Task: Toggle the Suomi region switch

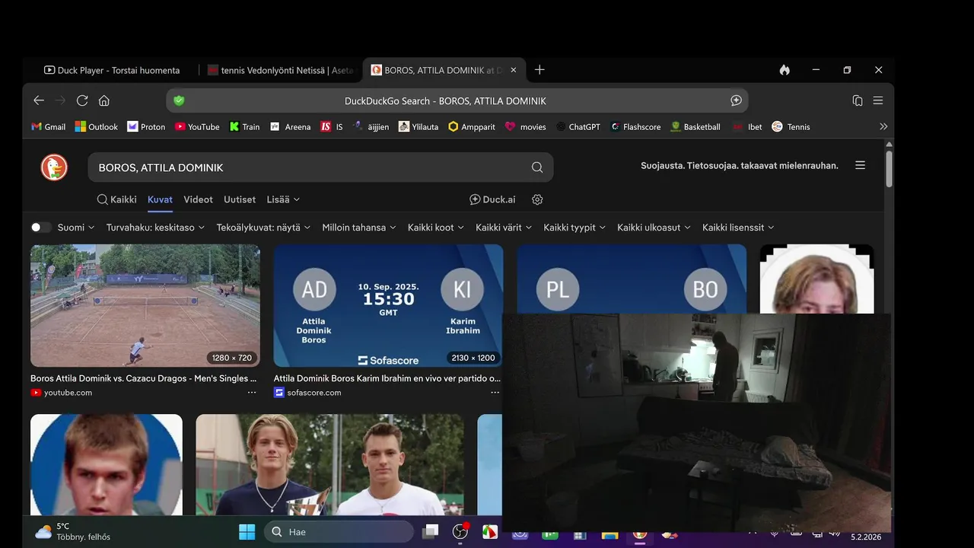Action: pyautogui.click(x=40, y=228)
